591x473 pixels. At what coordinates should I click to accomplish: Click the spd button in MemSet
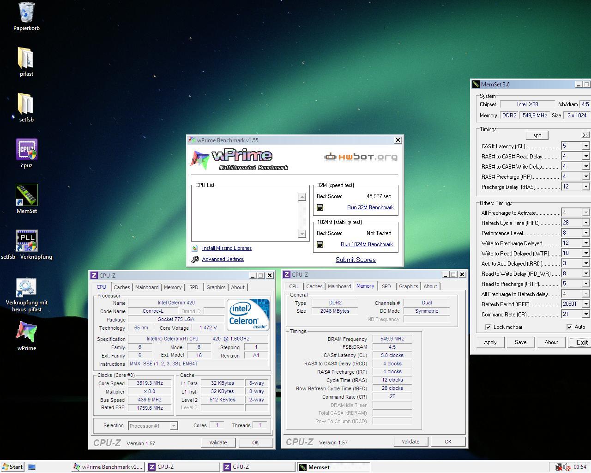click(x=537, y=135)
